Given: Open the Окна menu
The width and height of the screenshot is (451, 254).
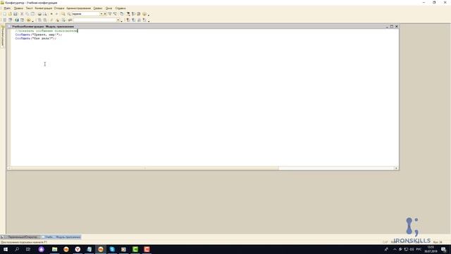Looking at the screenshot, I should pyautogui.click(x=109, y=8).
